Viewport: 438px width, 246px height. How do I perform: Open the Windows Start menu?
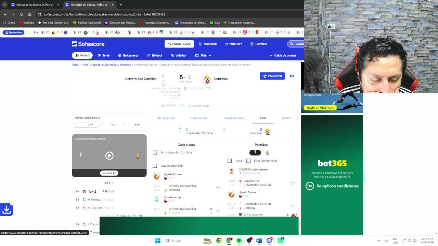coord(158,241)
